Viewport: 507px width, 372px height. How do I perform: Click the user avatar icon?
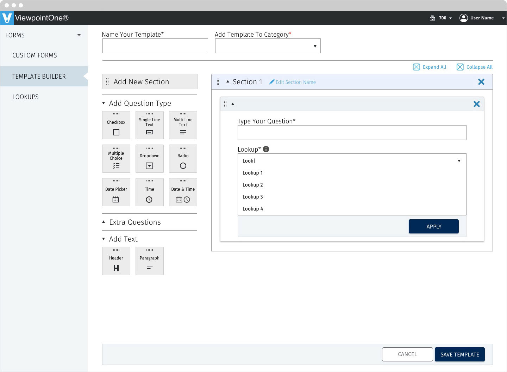point(464,18)
